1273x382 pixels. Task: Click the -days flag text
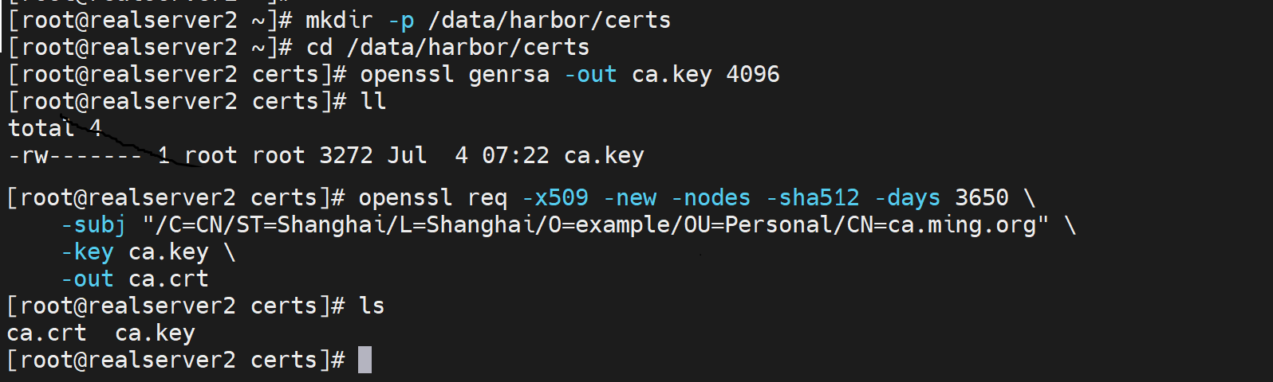[x=907, y=197]
